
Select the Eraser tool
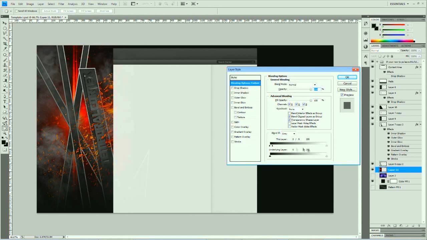[x=5, y=76]
